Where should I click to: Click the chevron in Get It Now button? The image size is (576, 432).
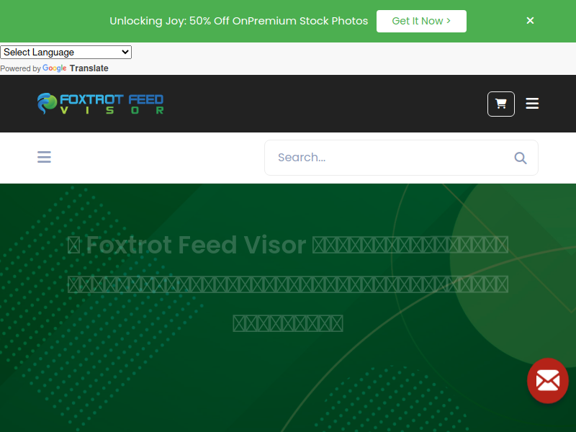point(449,21)
